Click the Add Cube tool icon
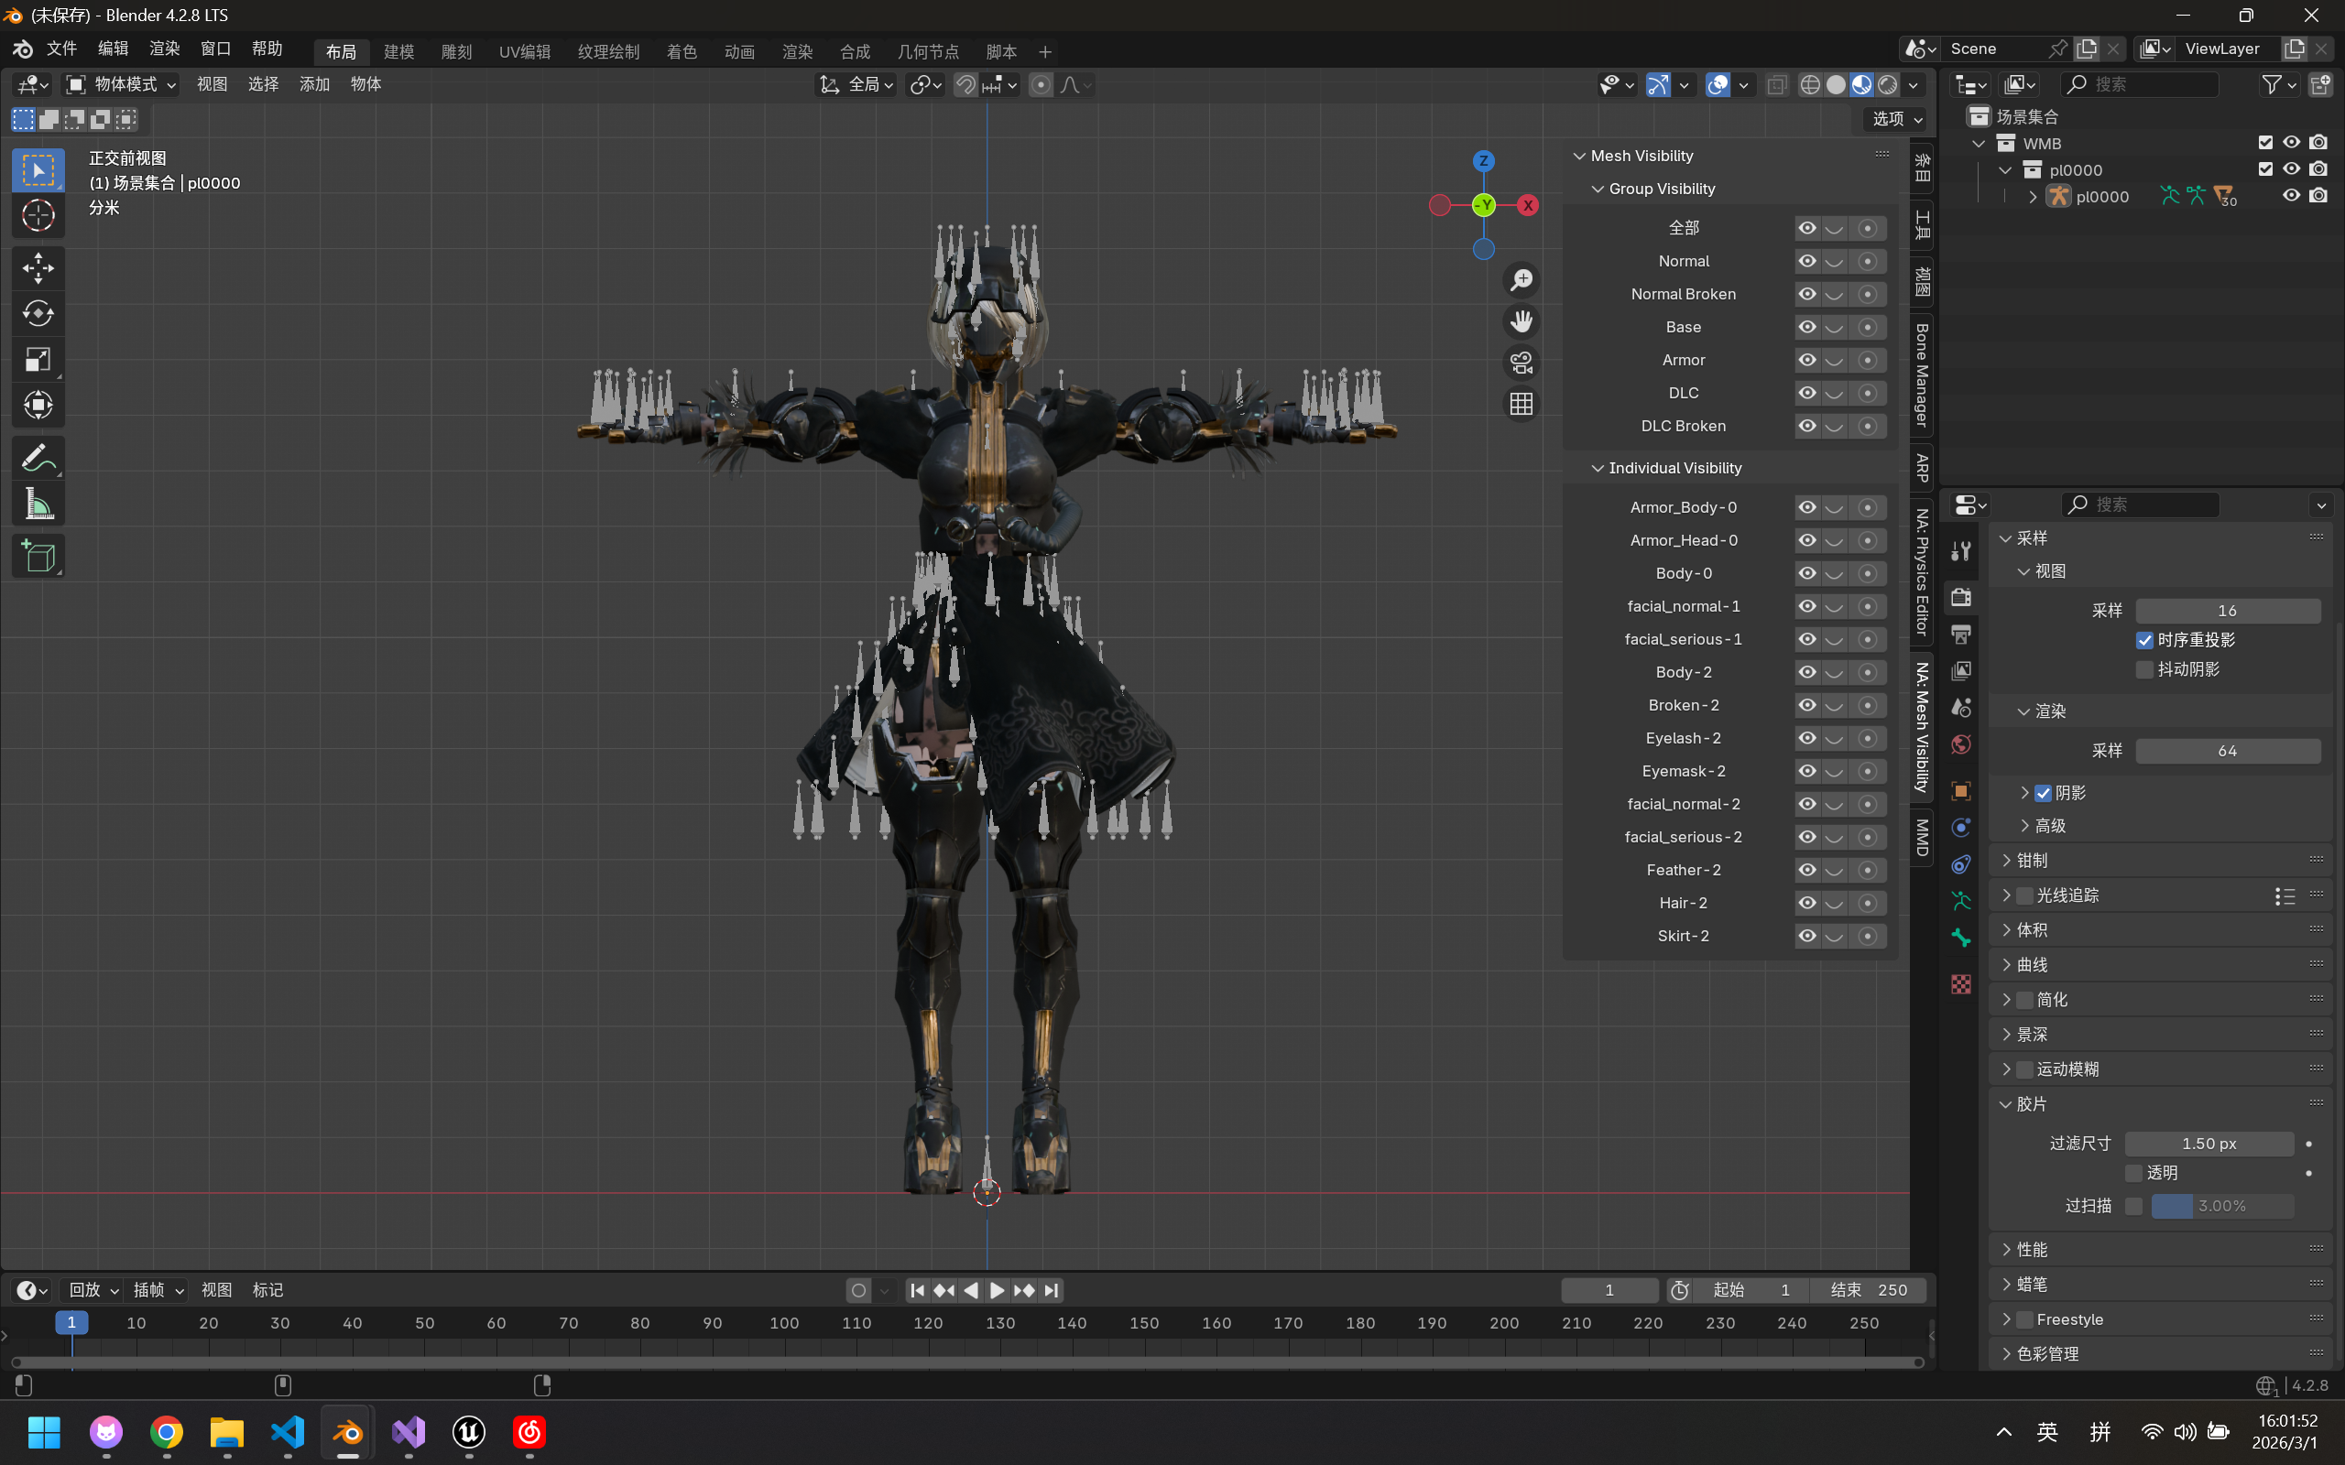2345x1465 pixels. [x=38, y=556]
